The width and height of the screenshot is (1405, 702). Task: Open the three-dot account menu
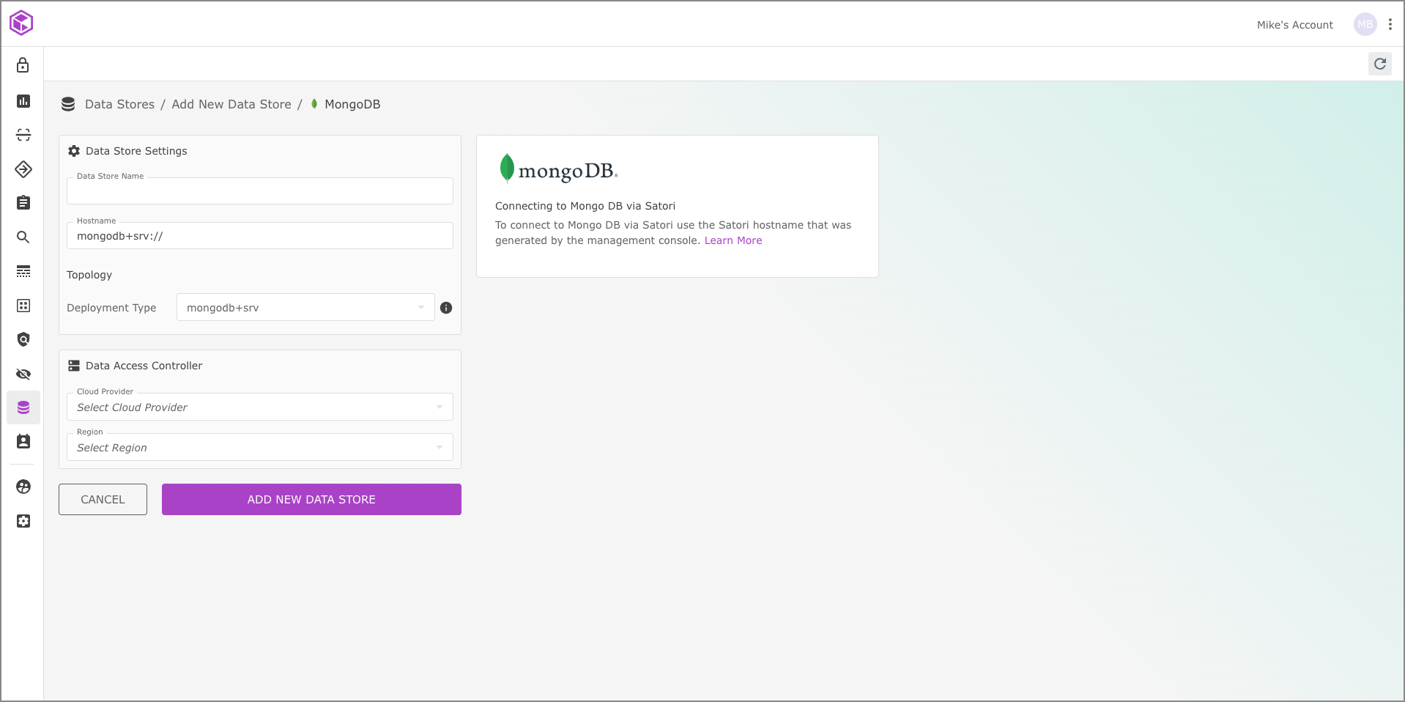pyautogui.click(x=1390, y=25)
